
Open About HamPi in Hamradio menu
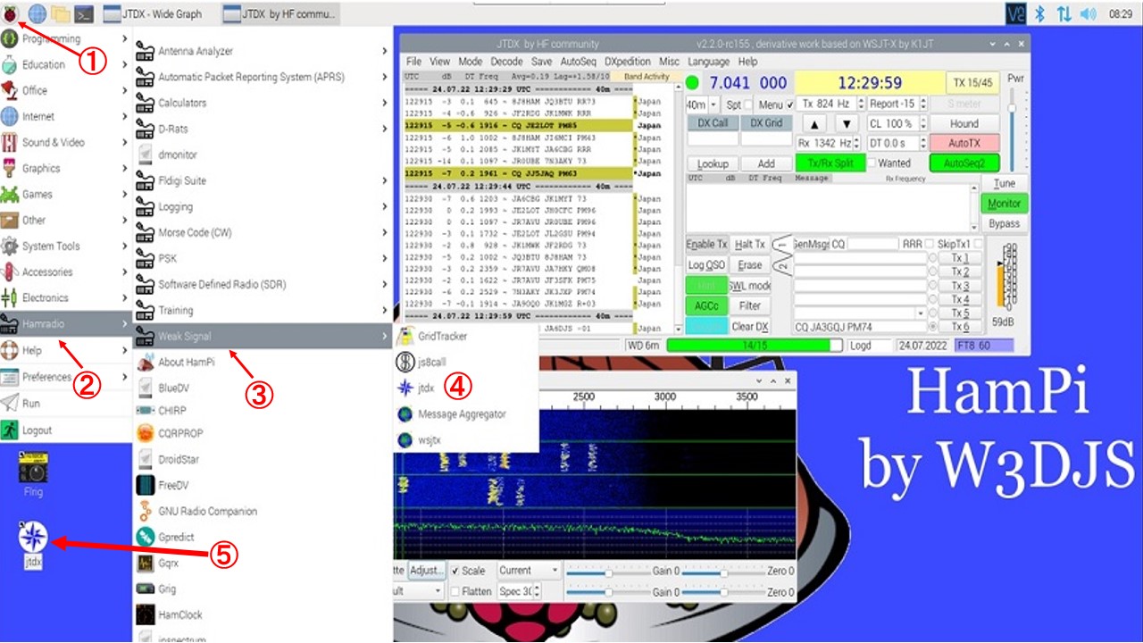click(263, 362)
